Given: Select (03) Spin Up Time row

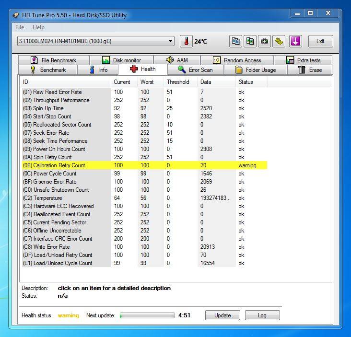Looking at the screenshot, I should [144, 108].
